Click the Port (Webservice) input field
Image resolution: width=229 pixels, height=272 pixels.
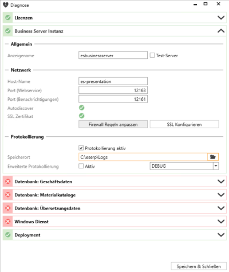tap(113, 90)
